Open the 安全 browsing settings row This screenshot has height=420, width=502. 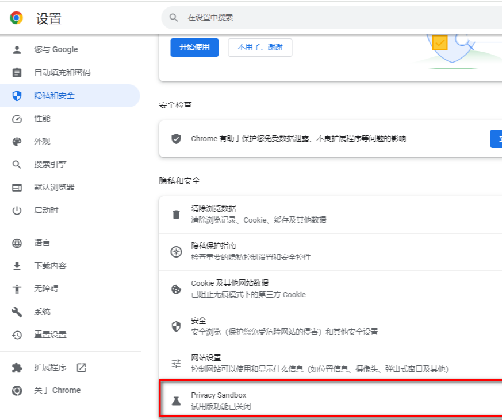(x=331, y=326)
